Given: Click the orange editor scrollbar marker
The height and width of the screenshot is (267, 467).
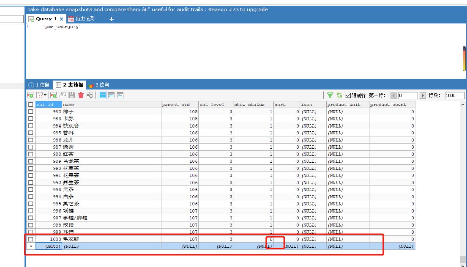Looking at the screenshot, I should 464,59.
